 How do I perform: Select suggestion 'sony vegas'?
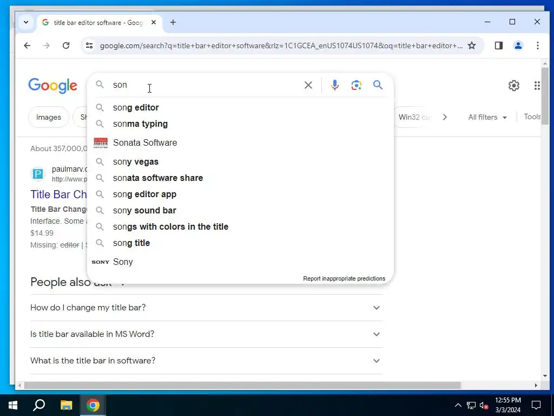[240, 161]
